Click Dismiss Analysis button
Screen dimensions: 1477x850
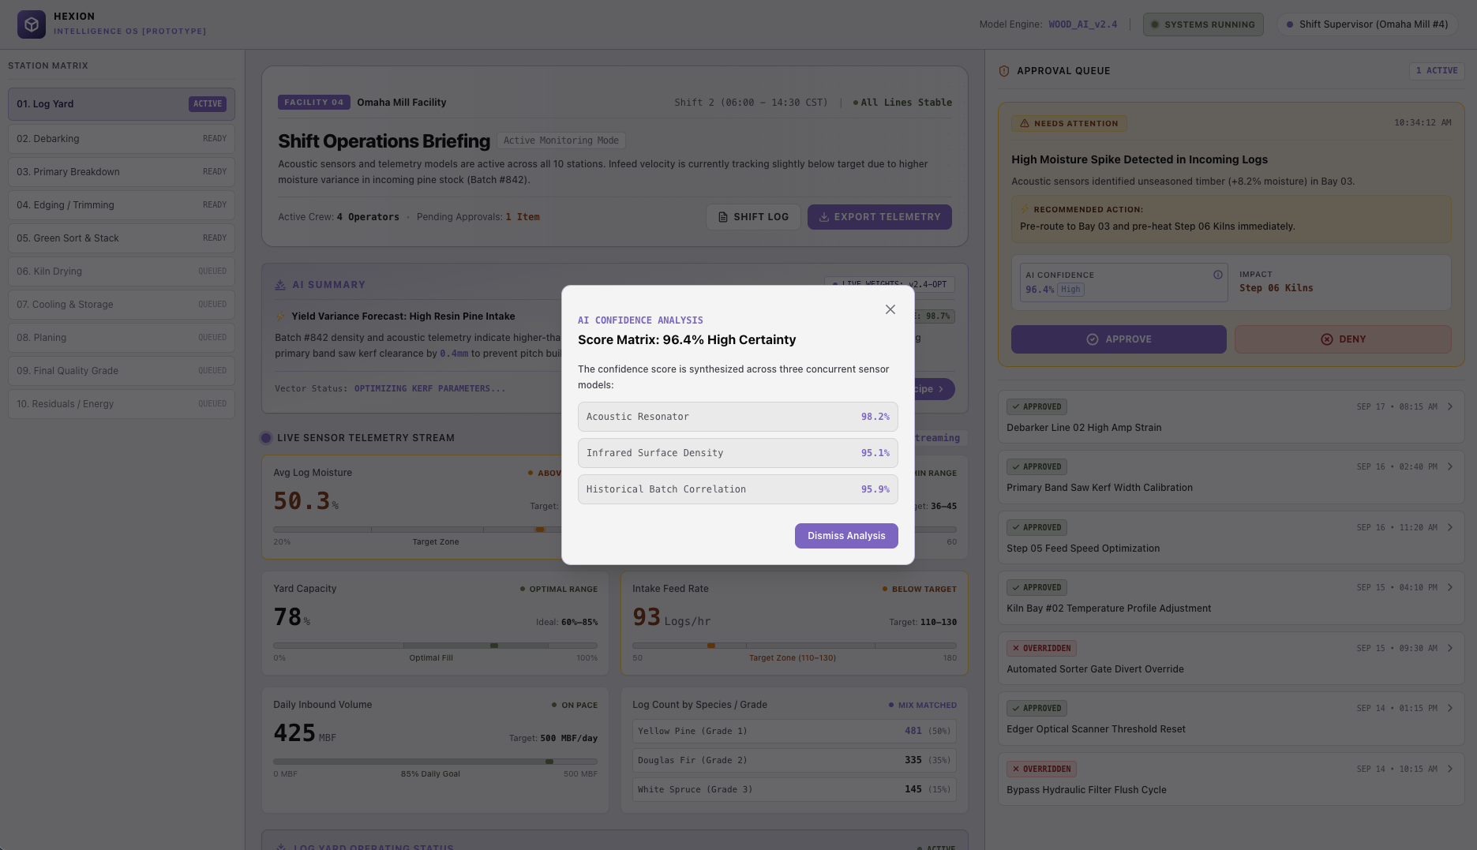pyautogui.click(x=846, y=536)
